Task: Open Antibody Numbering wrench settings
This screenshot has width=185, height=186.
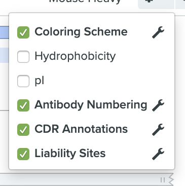Action: pyautogui.click(x=158, y=105)
